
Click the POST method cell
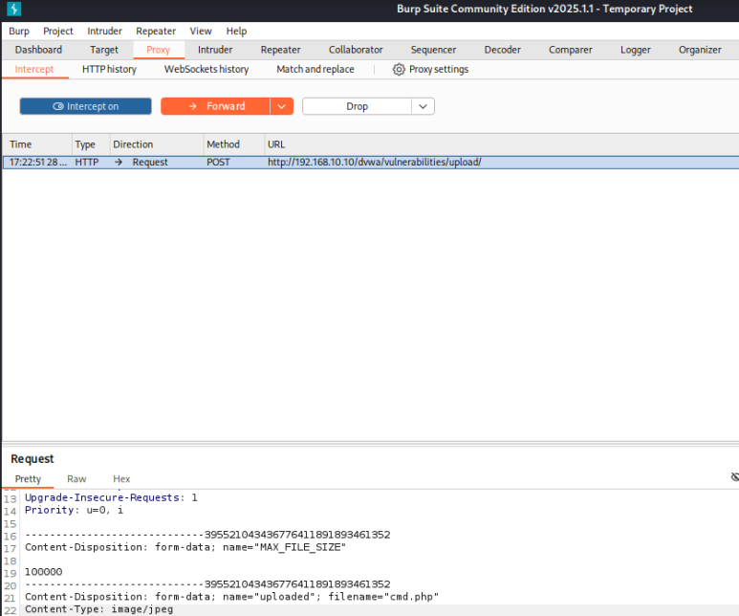click(218, 163)
